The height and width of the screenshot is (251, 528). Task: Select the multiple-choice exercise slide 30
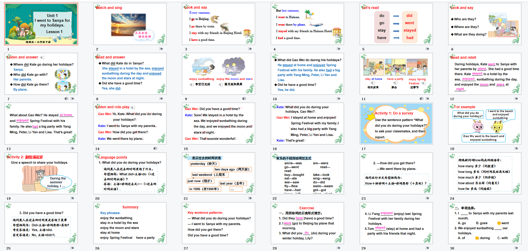485,223
